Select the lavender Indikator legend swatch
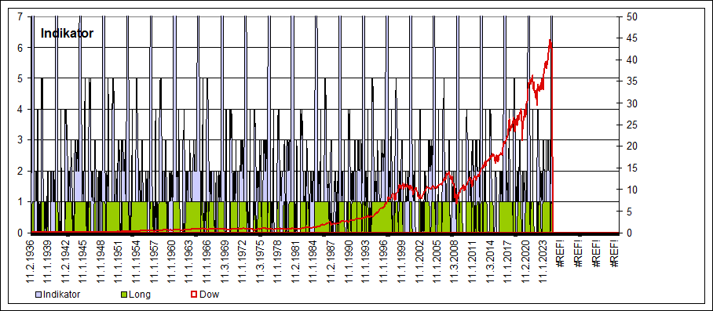The height and width of the screenshot is (311, 713). point(38,295)
